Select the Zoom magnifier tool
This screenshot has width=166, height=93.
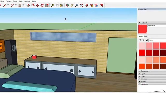(x=77, y=5)
